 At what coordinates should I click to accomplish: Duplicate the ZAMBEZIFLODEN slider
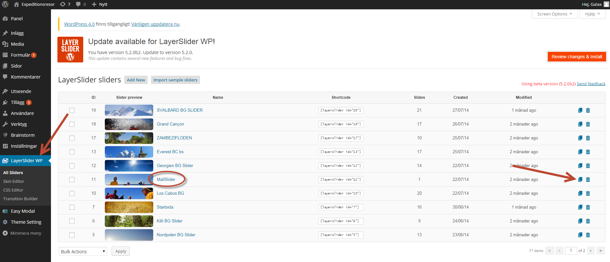580,138
